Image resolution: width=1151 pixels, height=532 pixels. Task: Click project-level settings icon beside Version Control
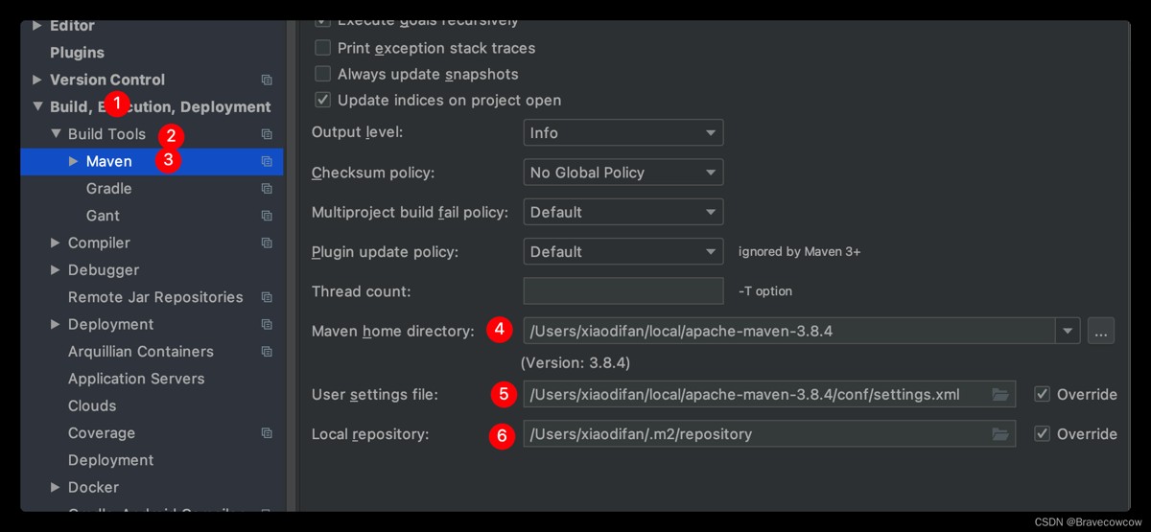[x=267, y=81]
